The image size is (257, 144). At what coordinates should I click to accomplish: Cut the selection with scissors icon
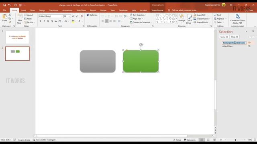point(10,15)
